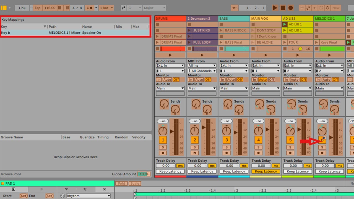Click the Set button next to Start

24,196
